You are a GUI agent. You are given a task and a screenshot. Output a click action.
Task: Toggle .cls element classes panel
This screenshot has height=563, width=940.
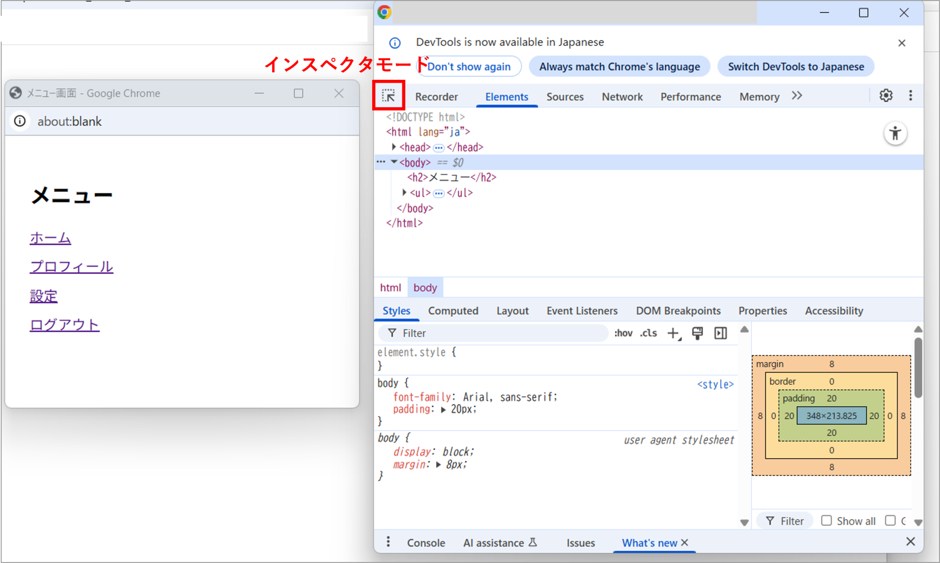point(649,333)
